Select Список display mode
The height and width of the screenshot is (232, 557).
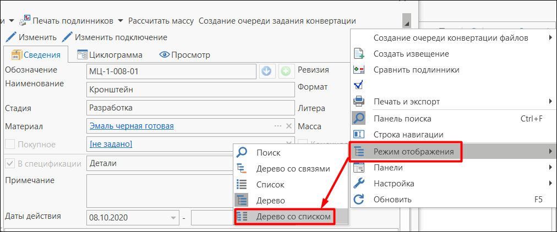290,185
